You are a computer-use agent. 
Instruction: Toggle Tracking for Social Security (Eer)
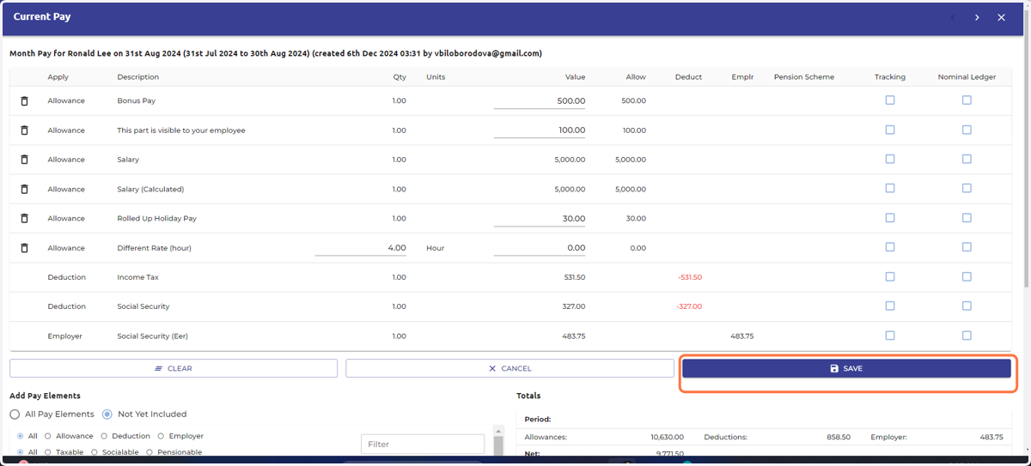click(x=890, y=336)
